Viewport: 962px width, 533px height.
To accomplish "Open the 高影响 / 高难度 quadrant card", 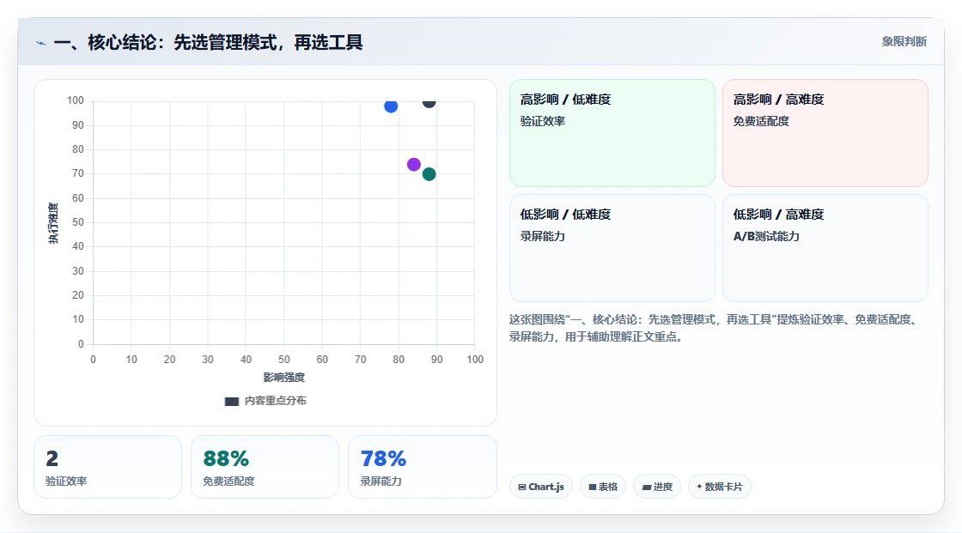I will [825, 132].
